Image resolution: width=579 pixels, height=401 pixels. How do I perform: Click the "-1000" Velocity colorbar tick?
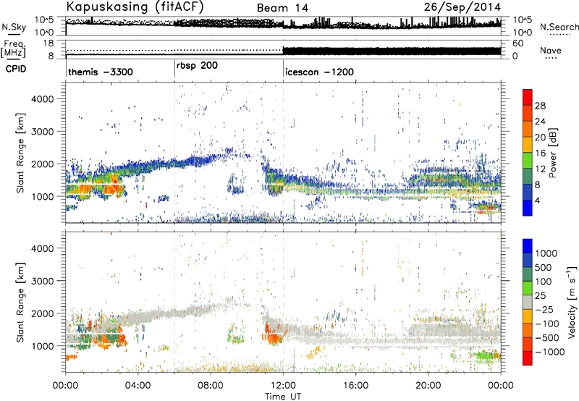click(x=550, y=352)
